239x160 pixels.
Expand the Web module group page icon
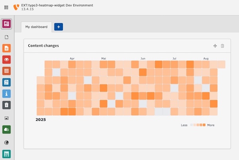coord(6,37)
